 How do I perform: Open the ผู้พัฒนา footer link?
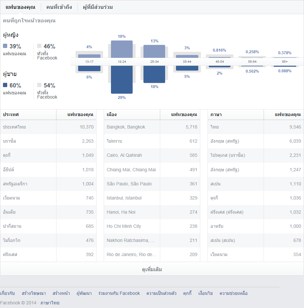click(x=84, y=293)
